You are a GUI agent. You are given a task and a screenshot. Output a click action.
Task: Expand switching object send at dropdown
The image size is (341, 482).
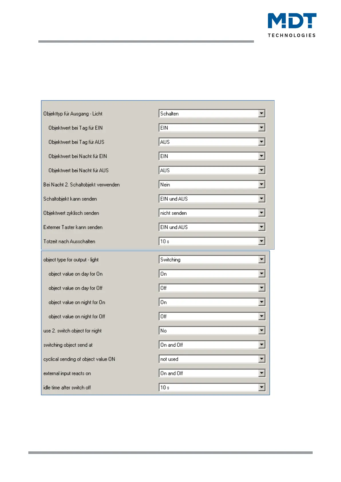pos(261,345)
